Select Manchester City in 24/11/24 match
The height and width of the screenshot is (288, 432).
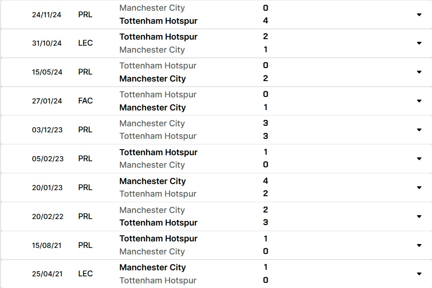point(152,8)
